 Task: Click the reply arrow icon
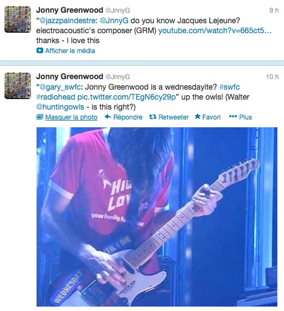pos(108,117)
